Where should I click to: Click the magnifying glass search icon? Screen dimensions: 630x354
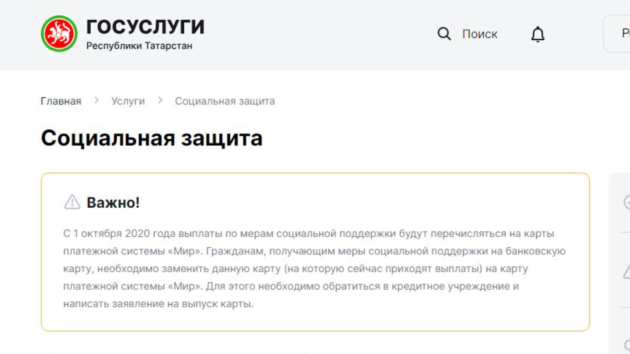pyautogui.click(x=444, y=34)
